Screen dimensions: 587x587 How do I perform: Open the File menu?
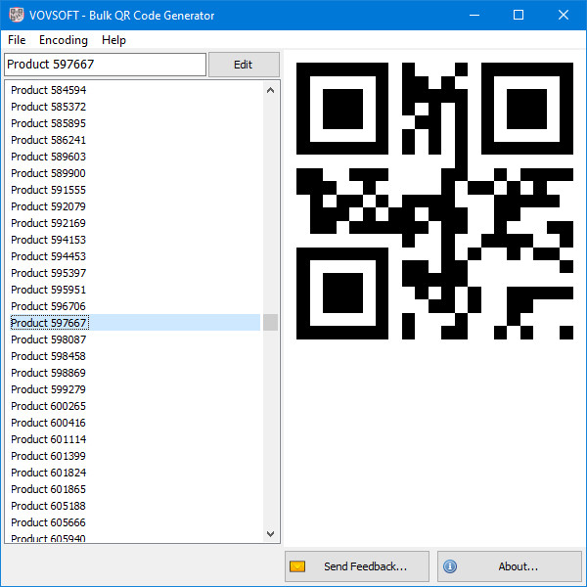coord(17,40)
